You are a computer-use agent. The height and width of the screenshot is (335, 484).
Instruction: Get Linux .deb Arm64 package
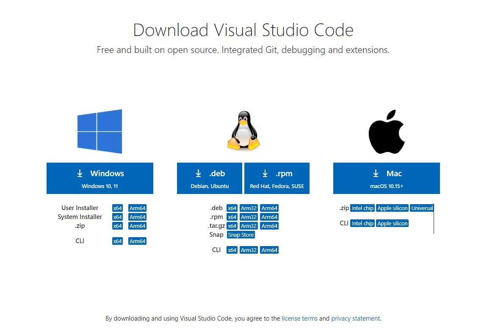[x=269, y=208]
